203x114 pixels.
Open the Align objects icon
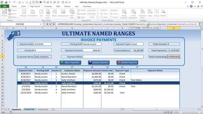click(x=150, y=12)
